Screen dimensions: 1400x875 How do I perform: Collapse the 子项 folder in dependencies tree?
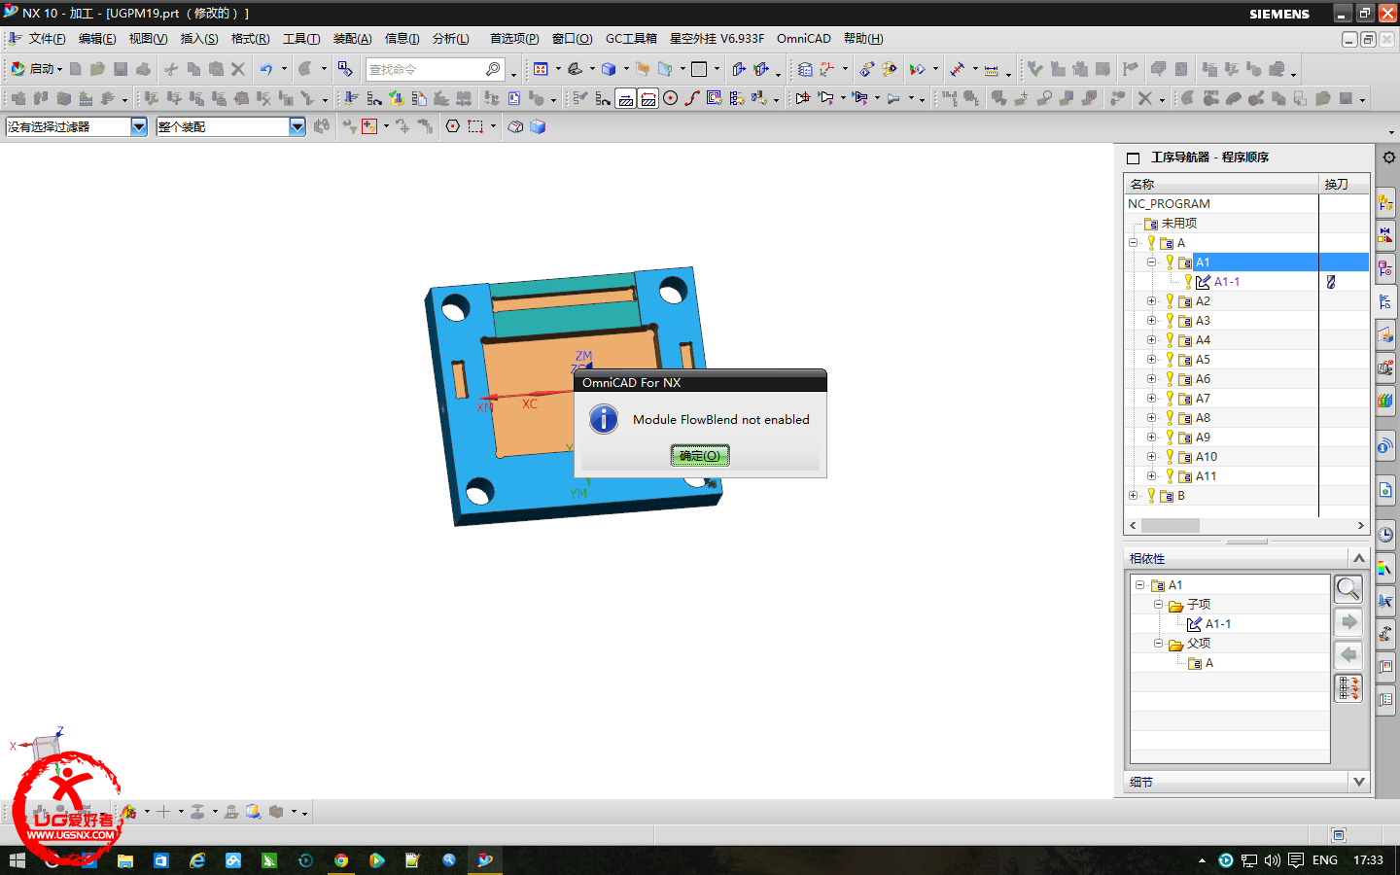pos(1158,605)
